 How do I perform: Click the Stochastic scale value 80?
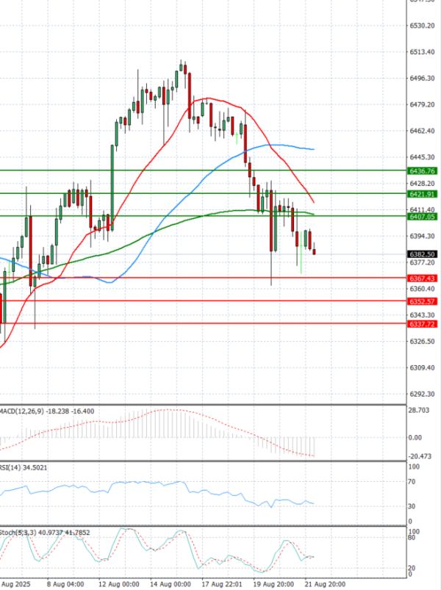tap(412, 538)
